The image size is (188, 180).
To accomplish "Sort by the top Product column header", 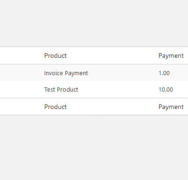I will pyautogui.click(x=55, y=55).
